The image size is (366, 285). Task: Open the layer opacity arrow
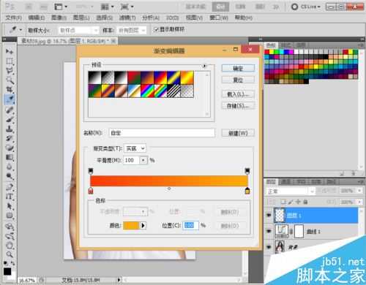[359, 191]
